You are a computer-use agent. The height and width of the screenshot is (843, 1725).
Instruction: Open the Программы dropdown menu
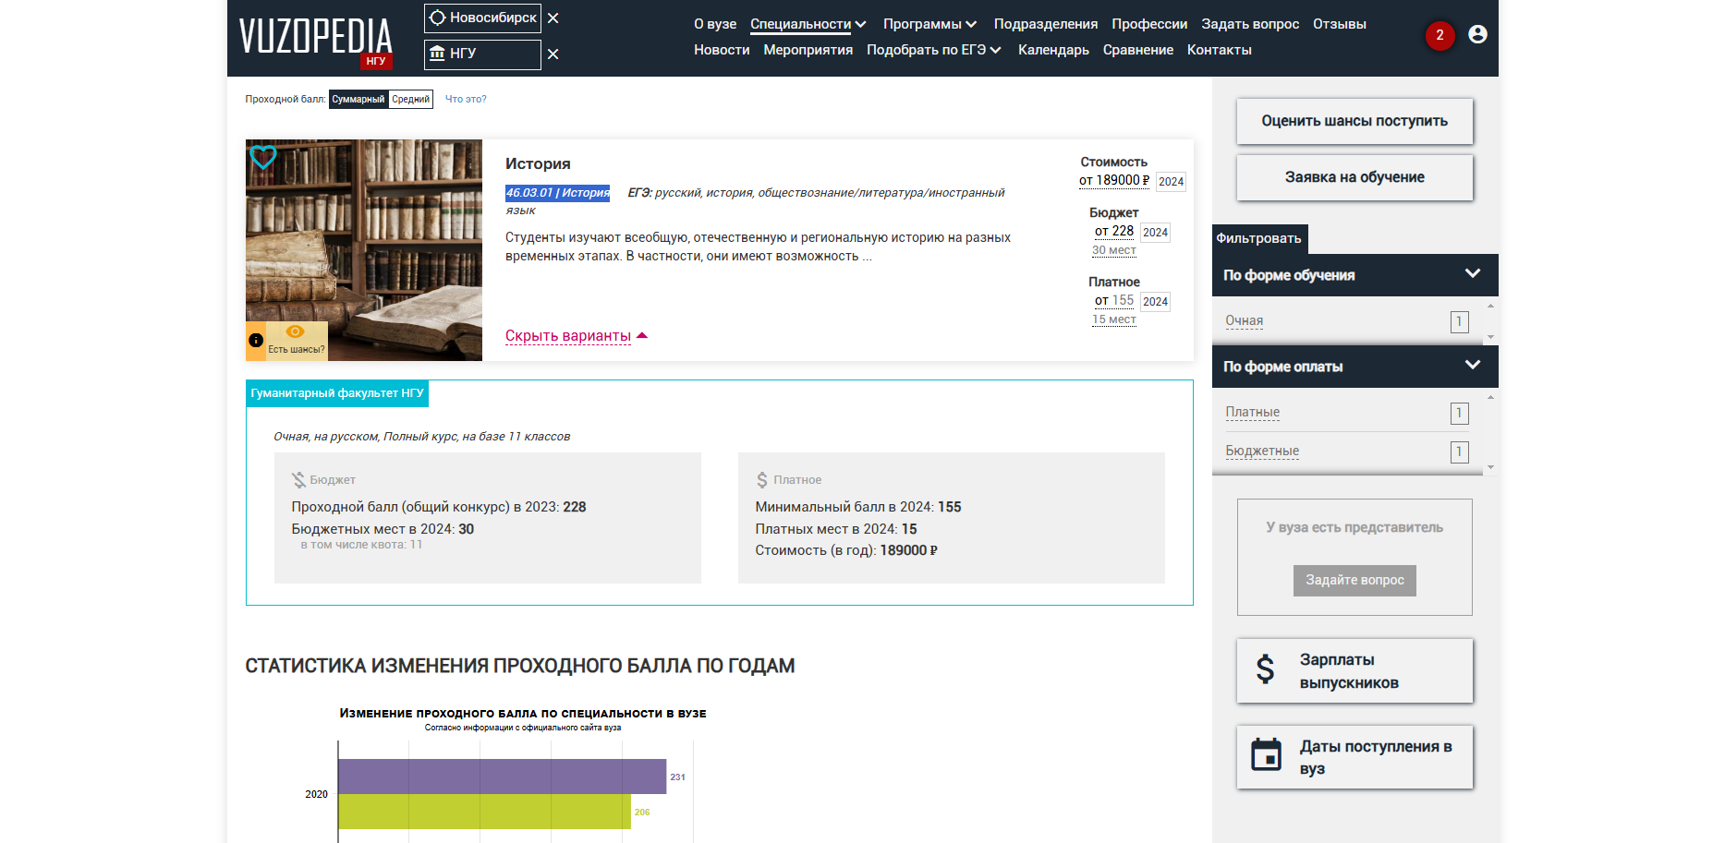929,24
